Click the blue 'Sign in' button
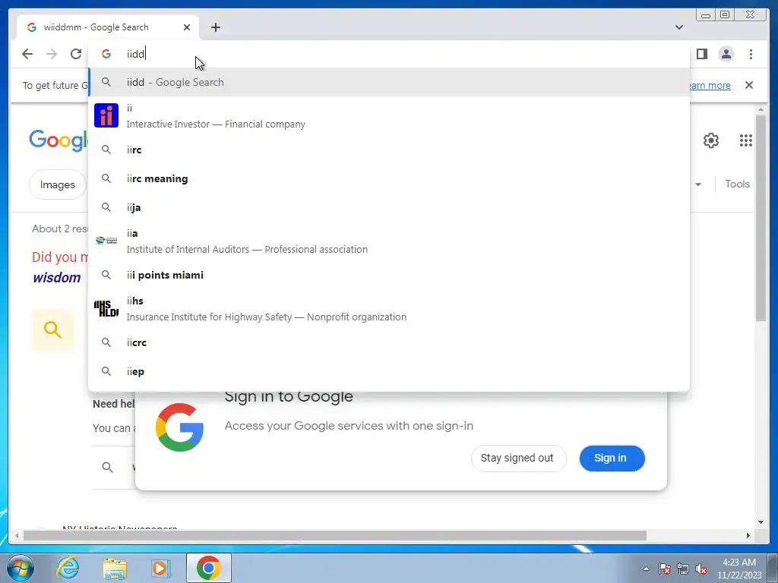The width and height of the screenshot is (778, 583). click(612, 458)
